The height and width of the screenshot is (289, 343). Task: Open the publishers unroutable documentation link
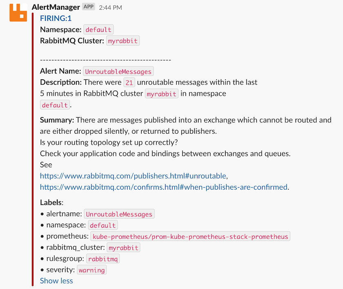point(133,176)
